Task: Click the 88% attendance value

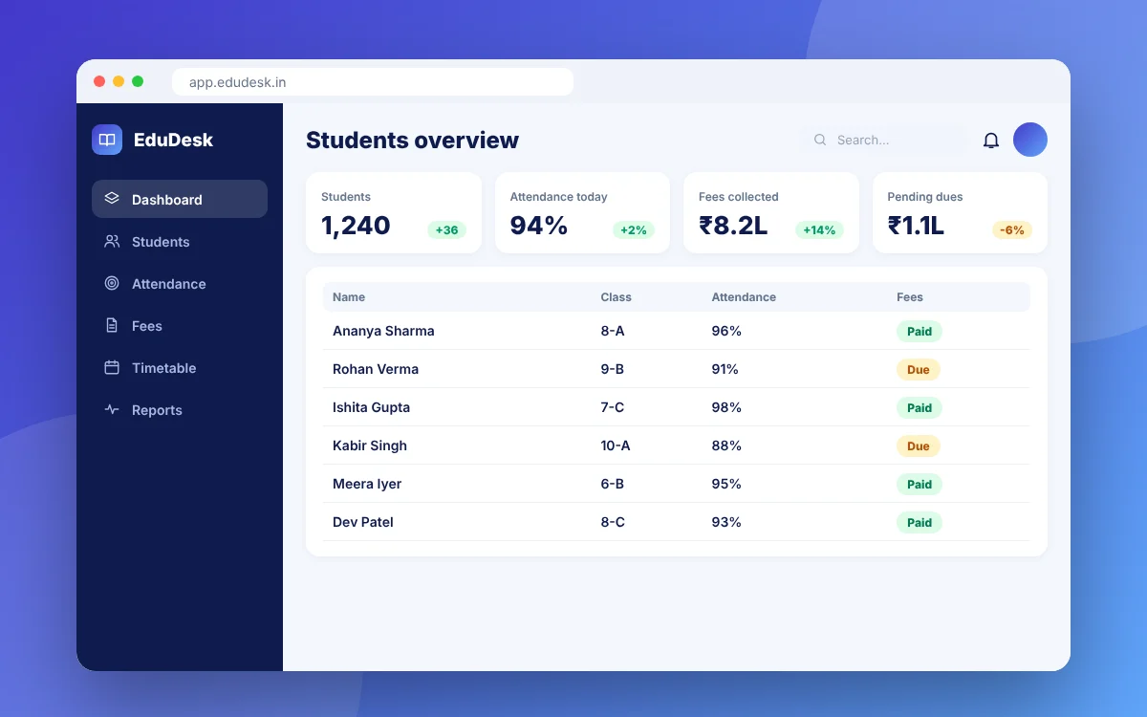Action: point(726,445)
